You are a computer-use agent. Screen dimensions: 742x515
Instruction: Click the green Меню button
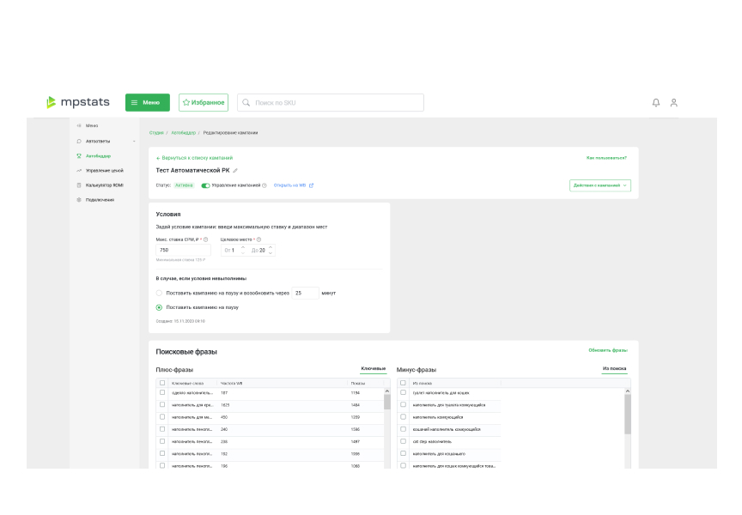pyautogui.click(x=148, y=103)
